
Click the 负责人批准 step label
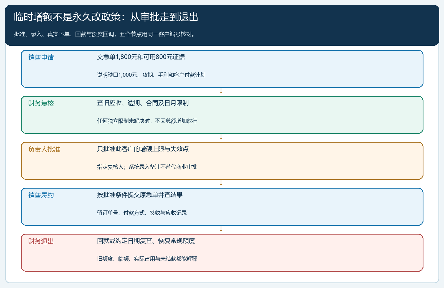click(44, 149)
